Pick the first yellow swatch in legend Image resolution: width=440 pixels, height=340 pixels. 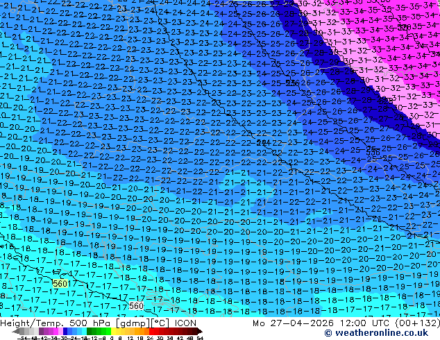pyautogui.click(x=113, y=331)
